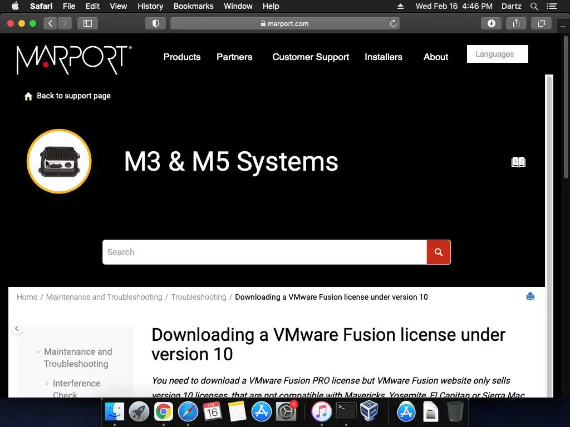The width and height of the screenshot is (570, 427).
Task: Open the Safari menu
Action: pos(41,6)
